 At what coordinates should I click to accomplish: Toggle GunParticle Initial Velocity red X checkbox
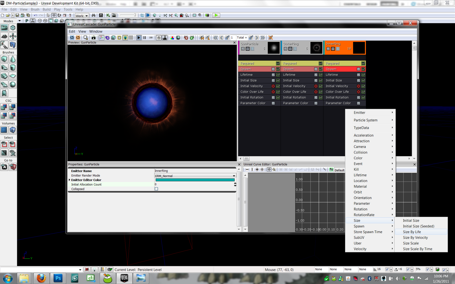click(273, 86)
